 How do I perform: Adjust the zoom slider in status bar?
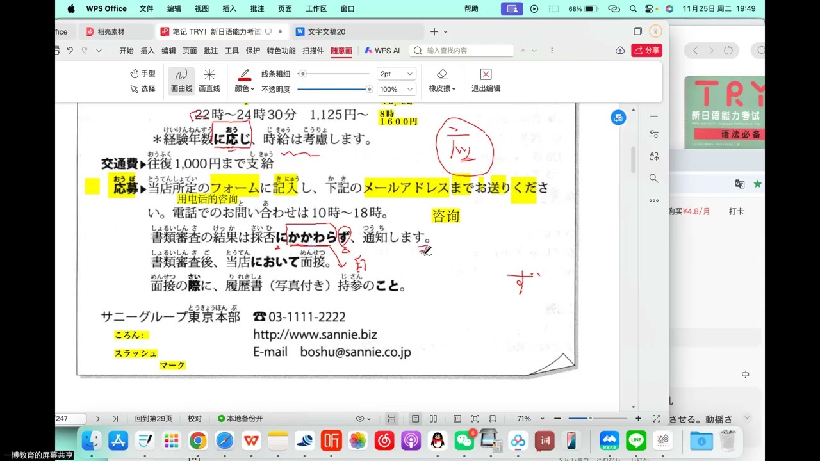pyautogui.click(x=599, y=419)
